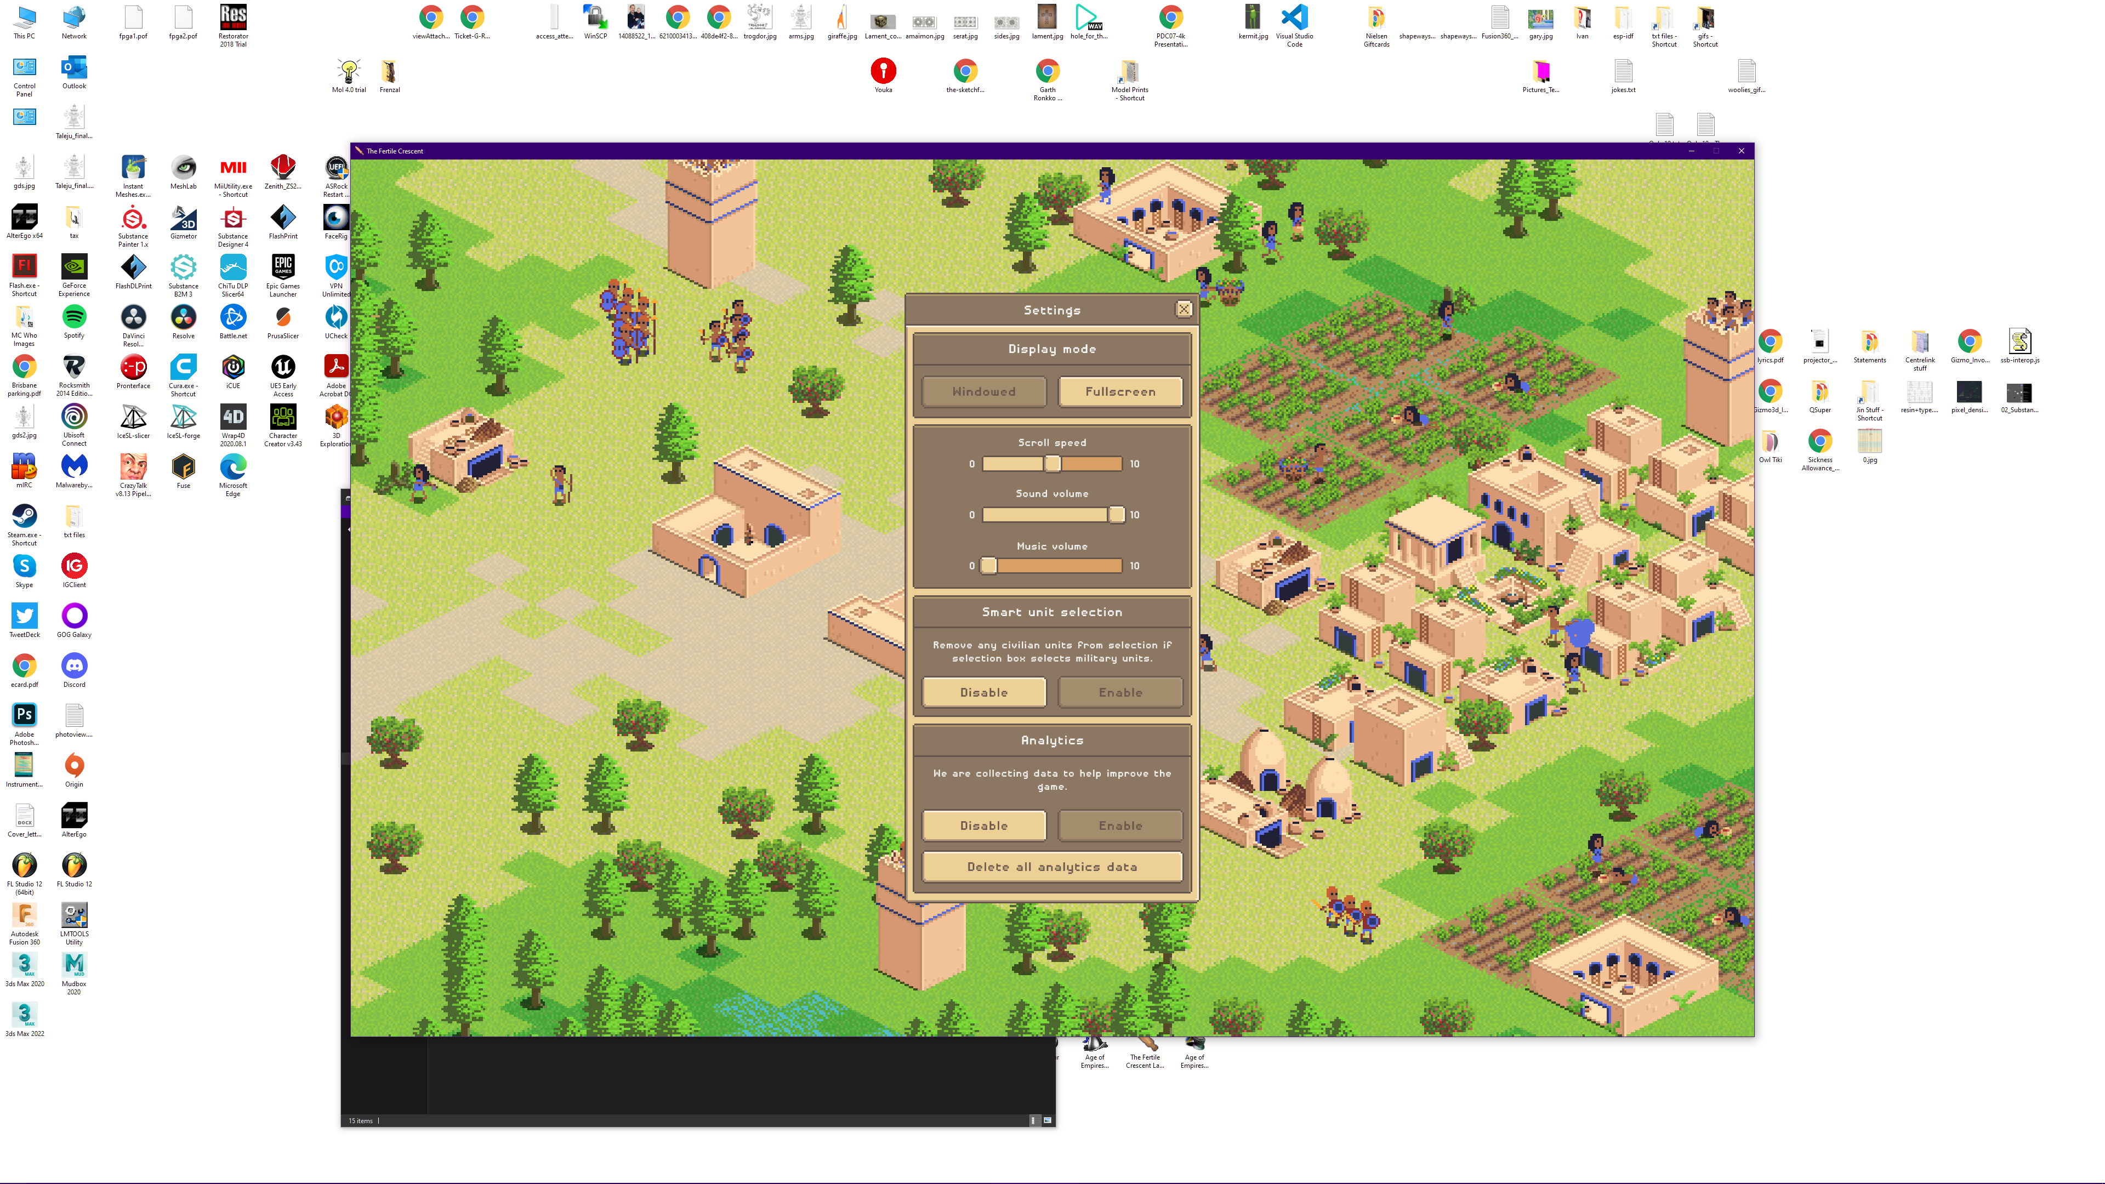Close the Settings dialog with the X
Viewport: 2105px width, 1184px height.
click(x=1184, y=309)
